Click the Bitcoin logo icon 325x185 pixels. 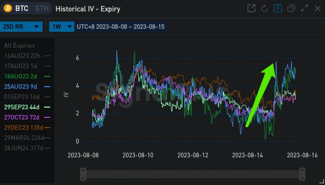[x=8, y=9]
